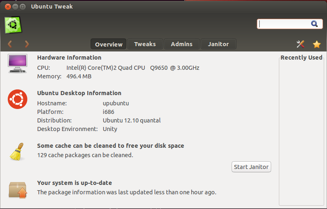Image resolution: width=327 pixels, height=209 pixels.
Task: Maximize the Ubuntu Tweak window
Action: (22, 7)
